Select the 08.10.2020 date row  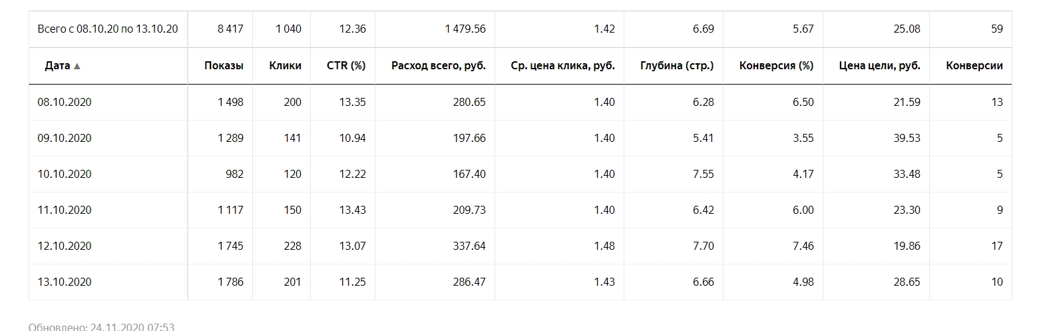pos(520,103)
